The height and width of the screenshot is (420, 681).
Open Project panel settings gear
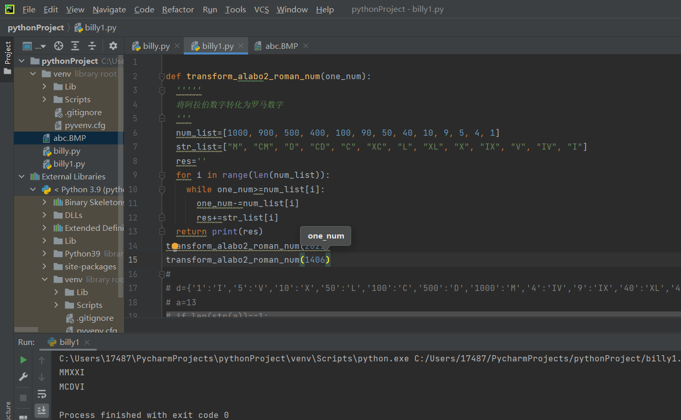pos(113,46)
